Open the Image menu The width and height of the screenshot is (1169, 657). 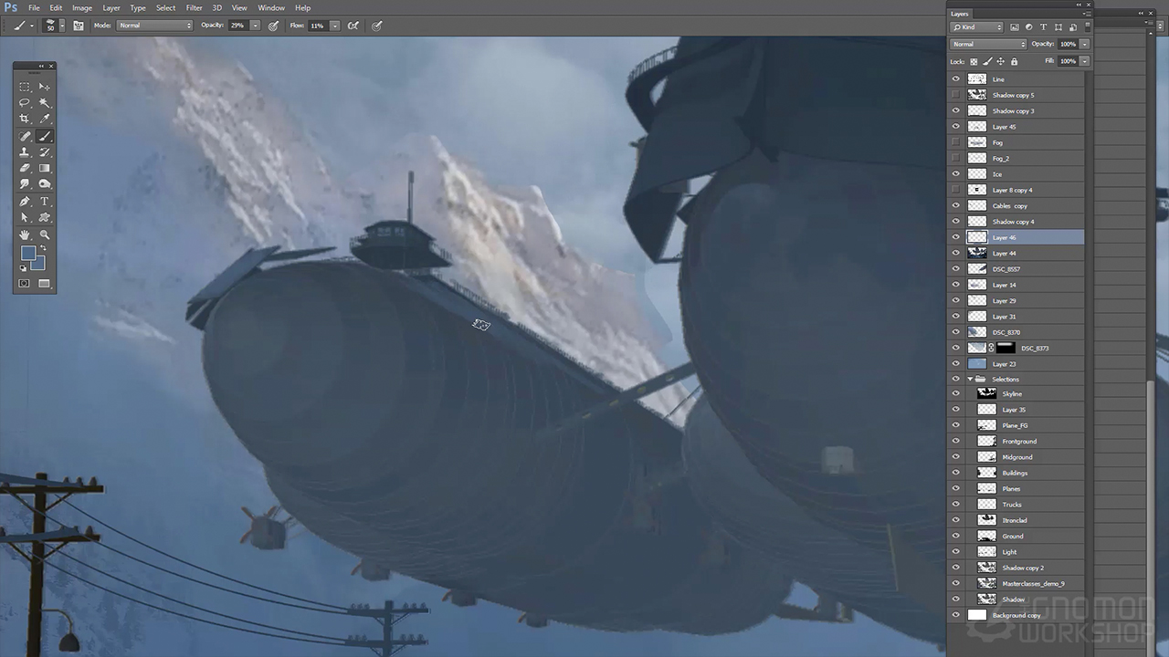[82, 7]
